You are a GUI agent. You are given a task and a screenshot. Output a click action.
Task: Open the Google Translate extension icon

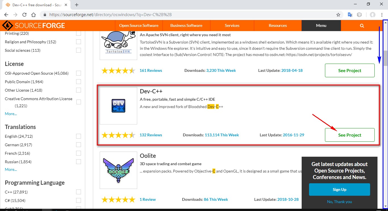pos(350,15)
